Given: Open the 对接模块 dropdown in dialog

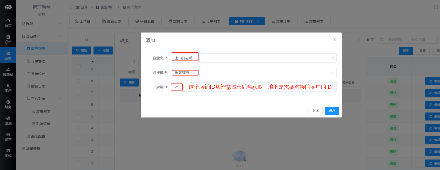Looking at the screenshot, I should (254, 72).
